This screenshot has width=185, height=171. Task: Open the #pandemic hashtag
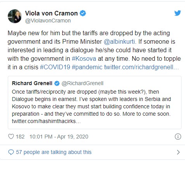(87, 67)
